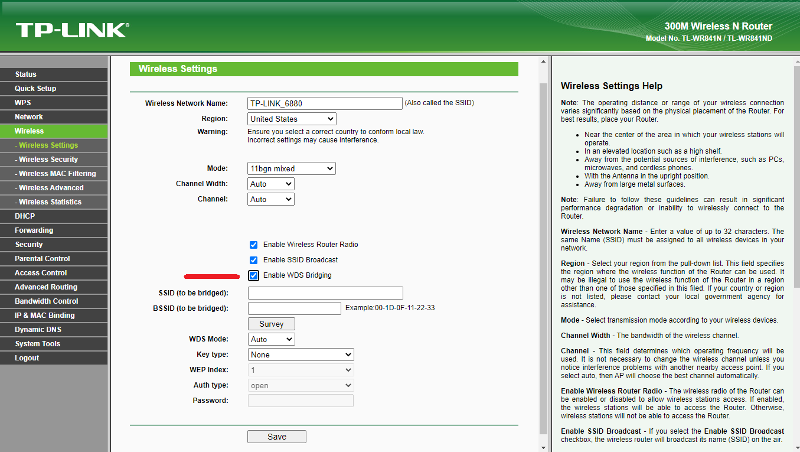Screen dimensions: 800x452
Task: Open Access Control
Action: click(54, 273)
